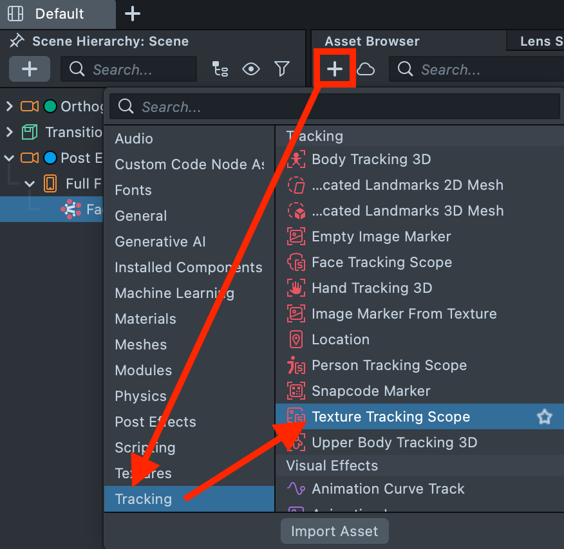Viewport: 564px width, 549px height.
Task: Select Texture Tracking Scope entry
Action: coord(391,417)
